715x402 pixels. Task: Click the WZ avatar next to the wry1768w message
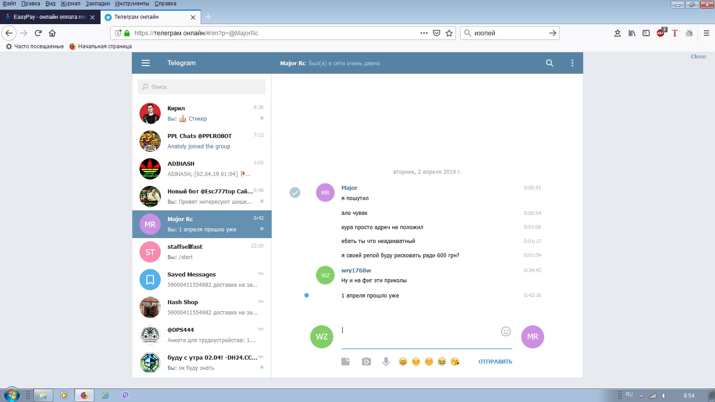pos(325,275)
